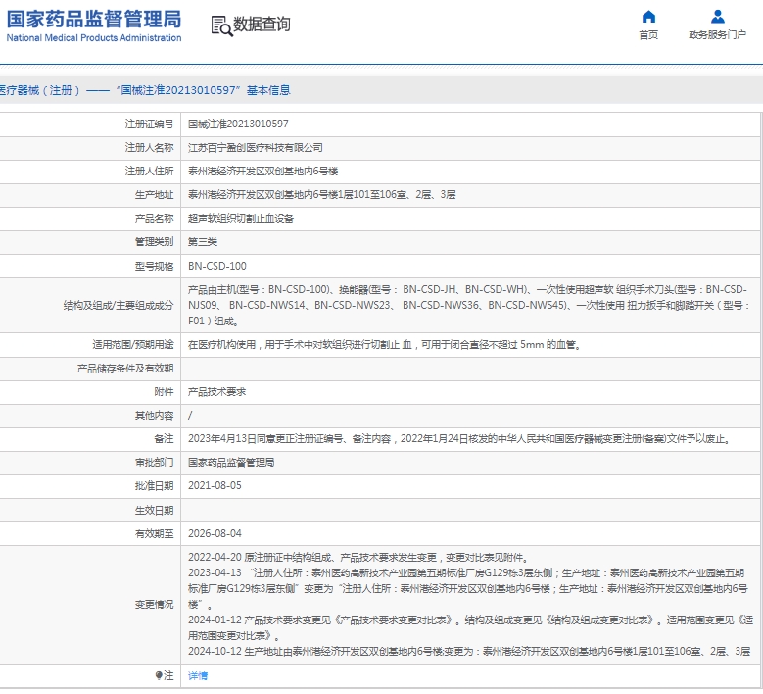This screenshot has width=763, height=694.
Task: Click the 产品名称 row label
Action: (x=154, y=219)
